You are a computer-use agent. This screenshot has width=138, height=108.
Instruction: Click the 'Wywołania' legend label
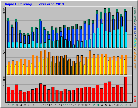(135, 15)
